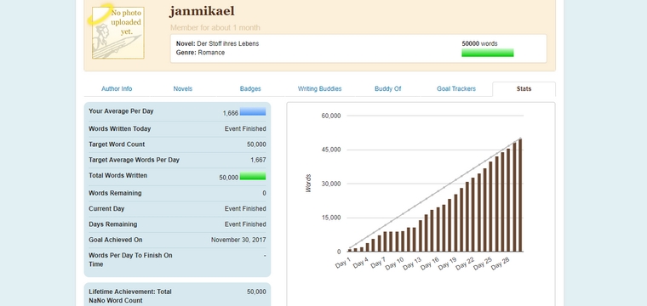Click the novel's 50000 words progress bar

coord(487,53)
